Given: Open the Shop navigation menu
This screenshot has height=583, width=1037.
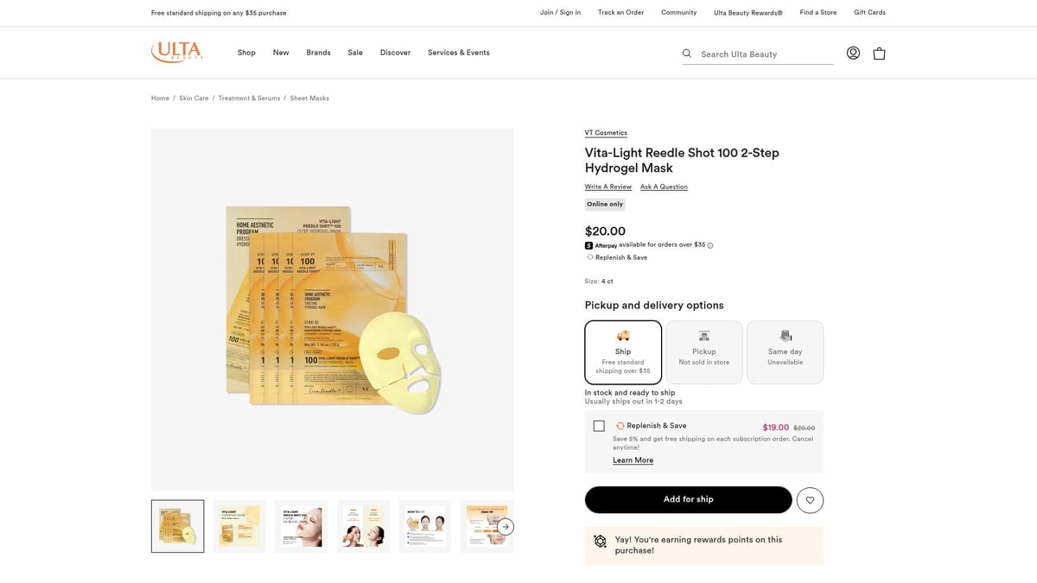Looking at the screenshot, I should point(246,52).
